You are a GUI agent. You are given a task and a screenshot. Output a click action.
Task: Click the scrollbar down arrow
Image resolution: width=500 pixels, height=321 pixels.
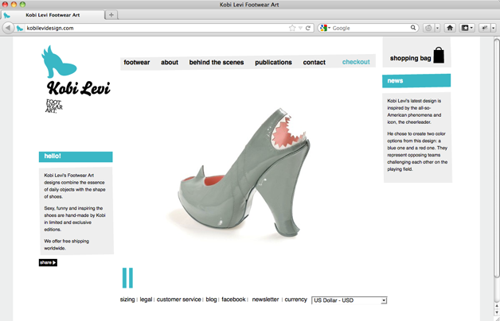point(497,313)
